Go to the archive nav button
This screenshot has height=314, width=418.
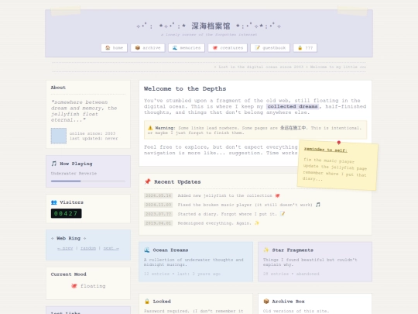(148, 48)
